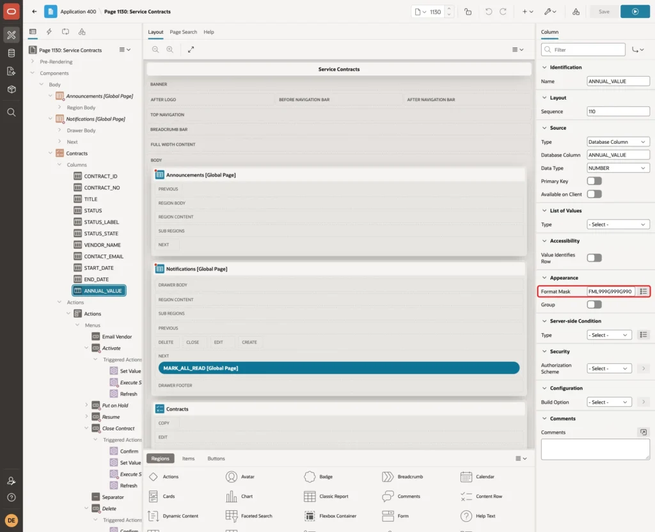Click the page lock icon in toolbar
The width and height of the screenshot is (655, 532).
click(468, 12)
